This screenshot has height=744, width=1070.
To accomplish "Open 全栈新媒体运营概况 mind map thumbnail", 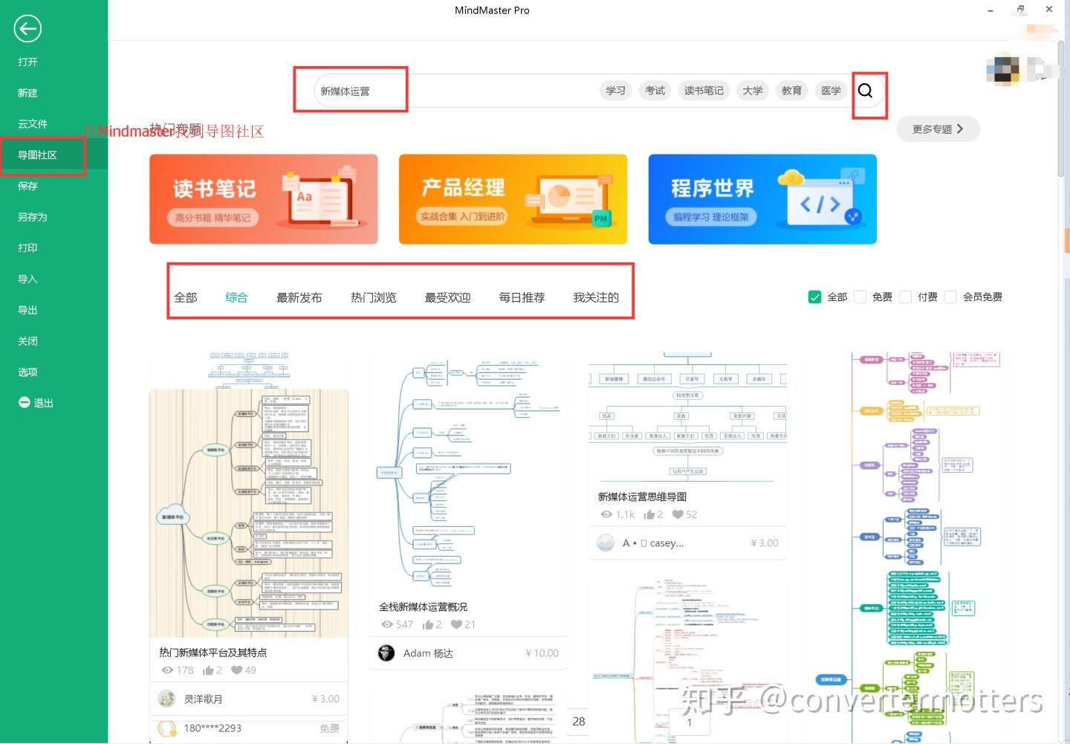I will (468, 474).
